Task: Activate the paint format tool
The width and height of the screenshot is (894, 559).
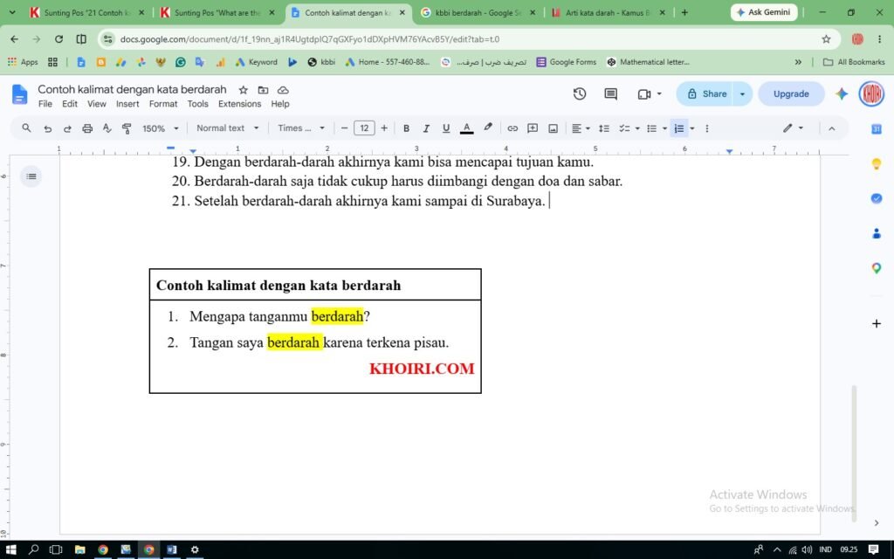Action: (127, 128)
